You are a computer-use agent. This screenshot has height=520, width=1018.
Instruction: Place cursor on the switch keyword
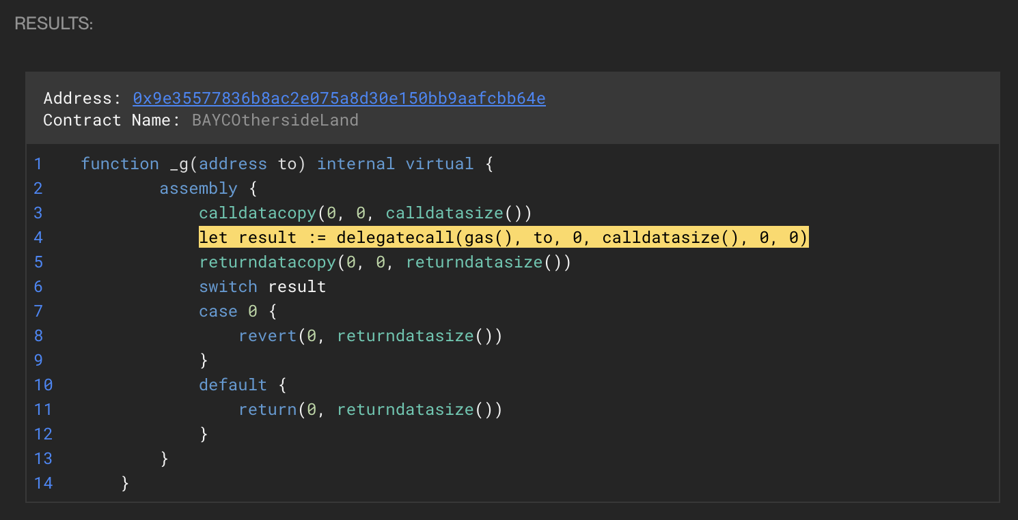[x=228, y=287]
